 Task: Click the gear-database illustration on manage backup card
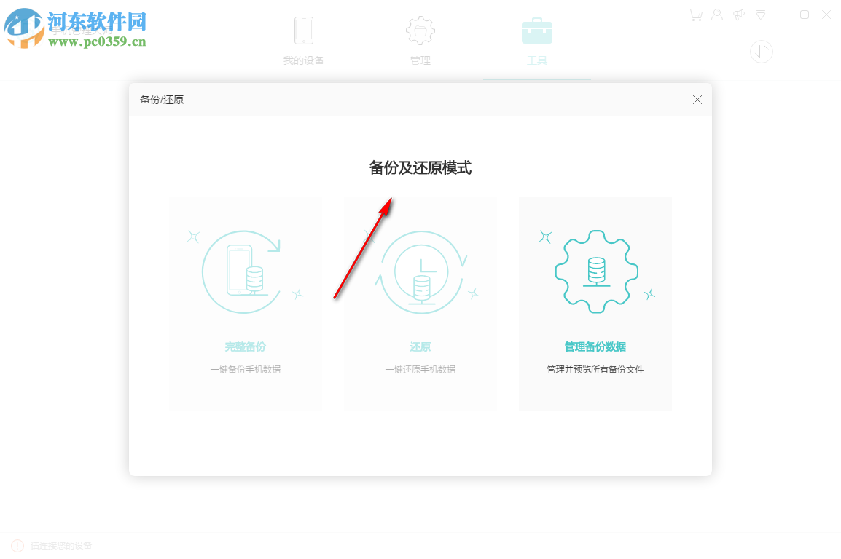pos(595,271)
